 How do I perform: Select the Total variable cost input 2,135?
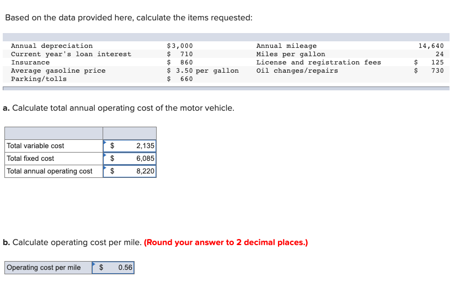130,146
